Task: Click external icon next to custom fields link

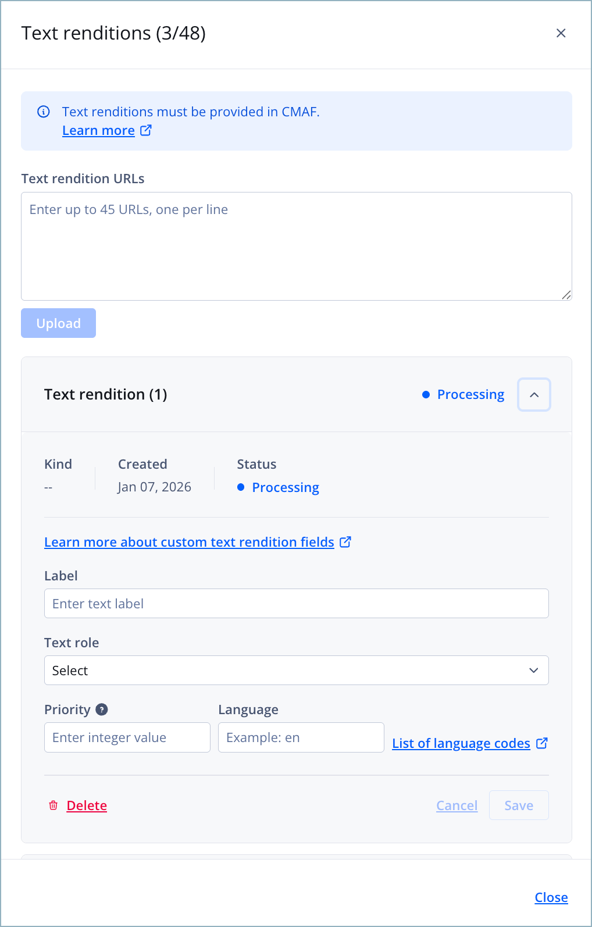Action: point(345,542)
